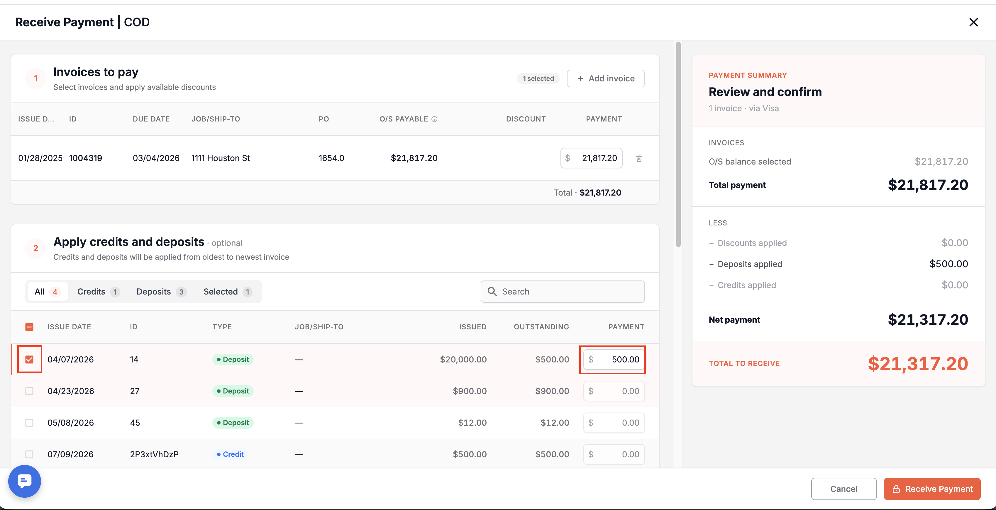Focus the credits search field
This screenshot has width=996, height=510.
(x=563, y=292)
